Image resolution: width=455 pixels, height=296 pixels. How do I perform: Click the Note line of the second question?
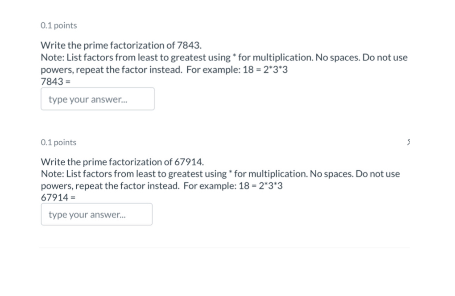click(x=221, y=174)
